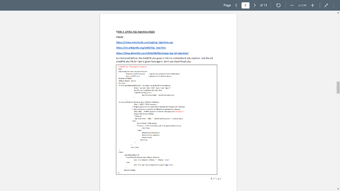
Task: Zoom out with the minus icon
Action: point(292,5)
